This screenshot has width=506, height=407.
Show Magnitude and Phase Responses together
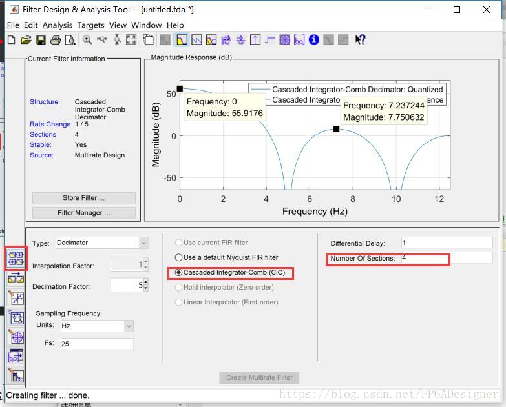click(211, 39)
